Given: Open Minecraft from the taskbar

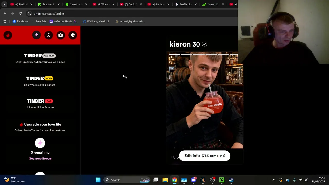Looking at the screenshot, I should click(222, 180).
